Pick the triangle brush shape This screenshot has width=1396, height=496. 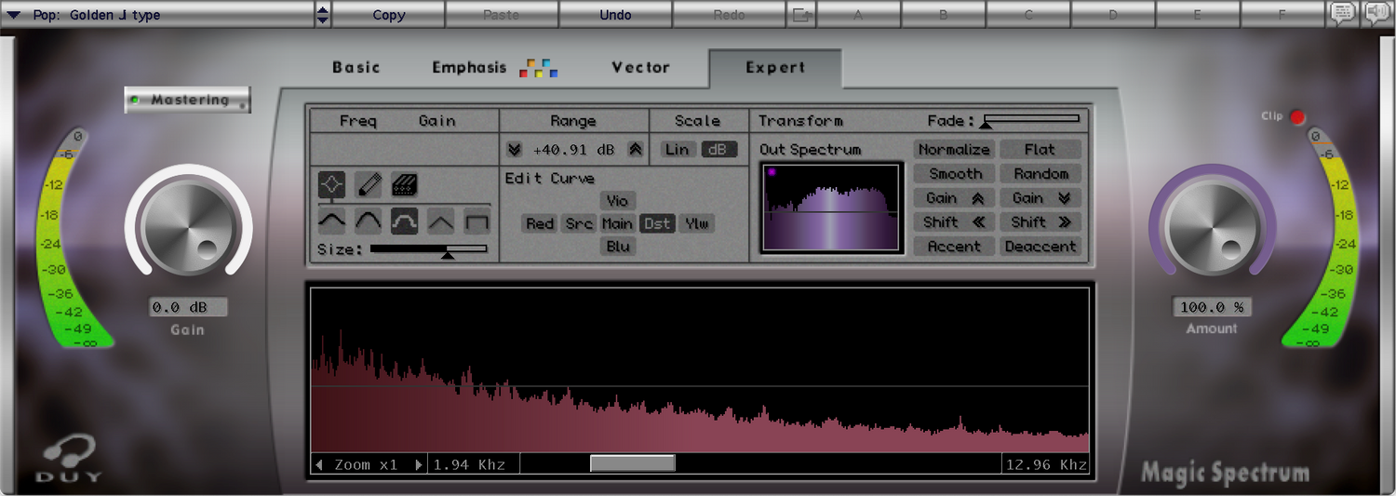point(440,221)
